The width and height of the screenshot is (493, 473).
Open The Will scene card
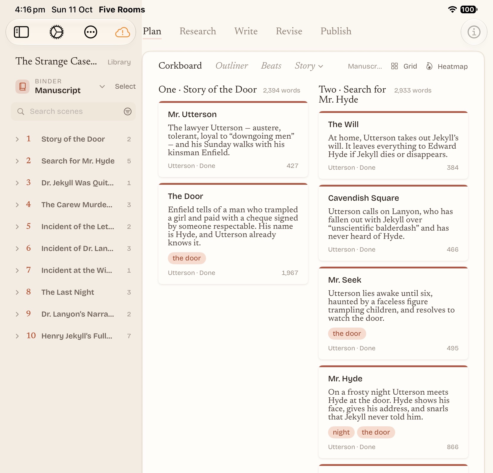click(393, 145)
